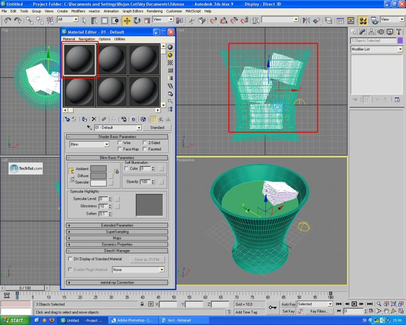Open the Layer Manager icon
Image resolution: width=406 pixels, height=325 pixels.
(x=329, y=21)
